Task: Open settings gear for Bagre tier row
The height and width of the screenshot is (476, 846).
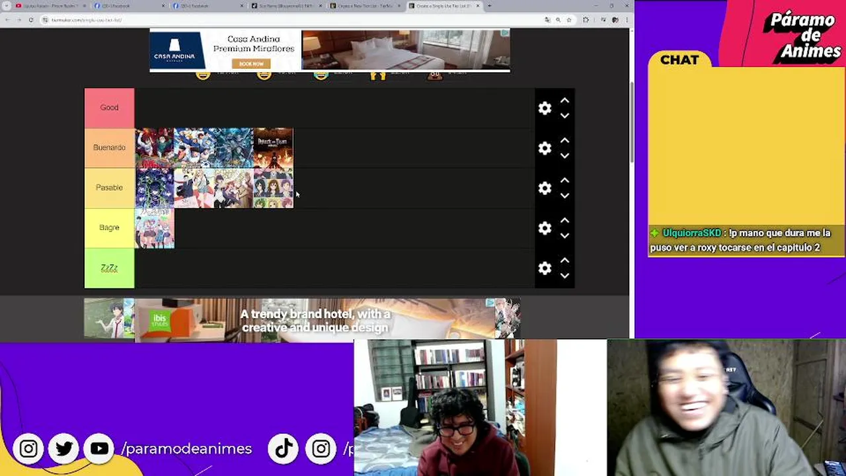Action: (545, 228)
